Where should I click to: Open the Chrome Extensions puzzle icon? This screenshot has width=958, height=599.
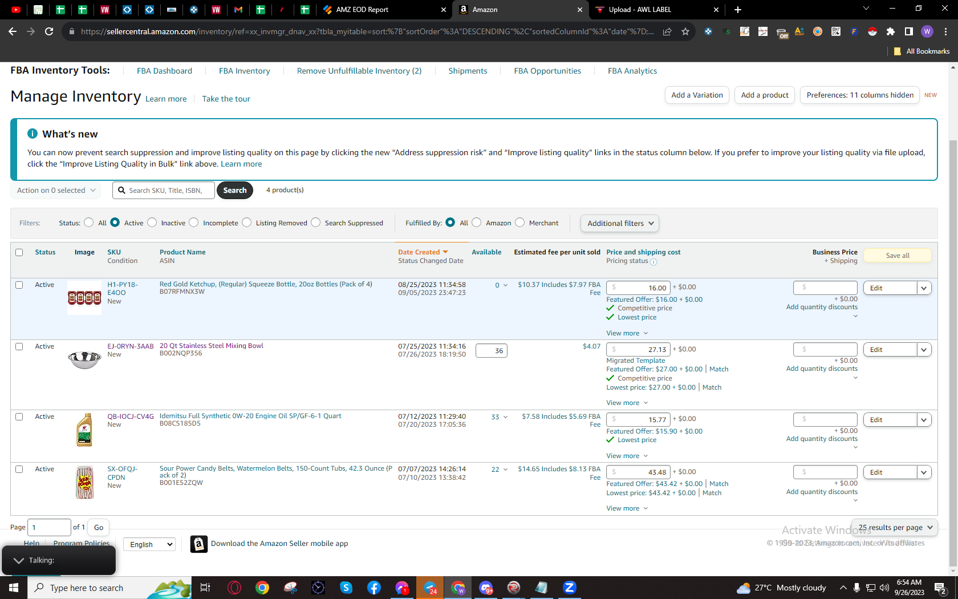[x=891, y=31]
